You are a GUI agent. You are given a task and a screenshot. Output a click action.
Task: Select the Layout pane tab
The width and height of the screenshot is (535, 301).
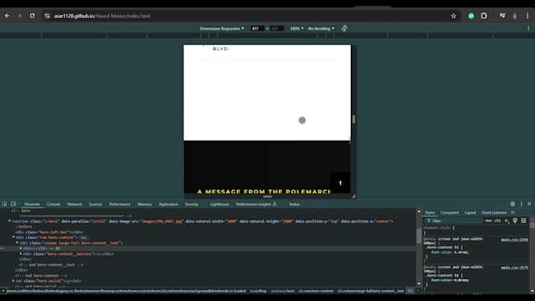click(x=470, y=212)
